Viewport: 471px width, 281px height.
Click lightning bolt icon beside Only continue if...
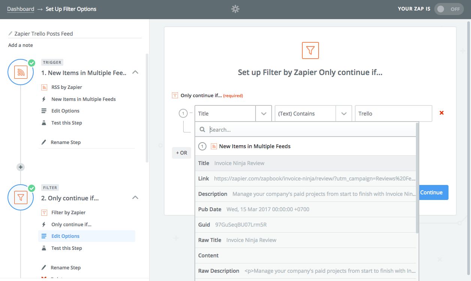[44, 224]
